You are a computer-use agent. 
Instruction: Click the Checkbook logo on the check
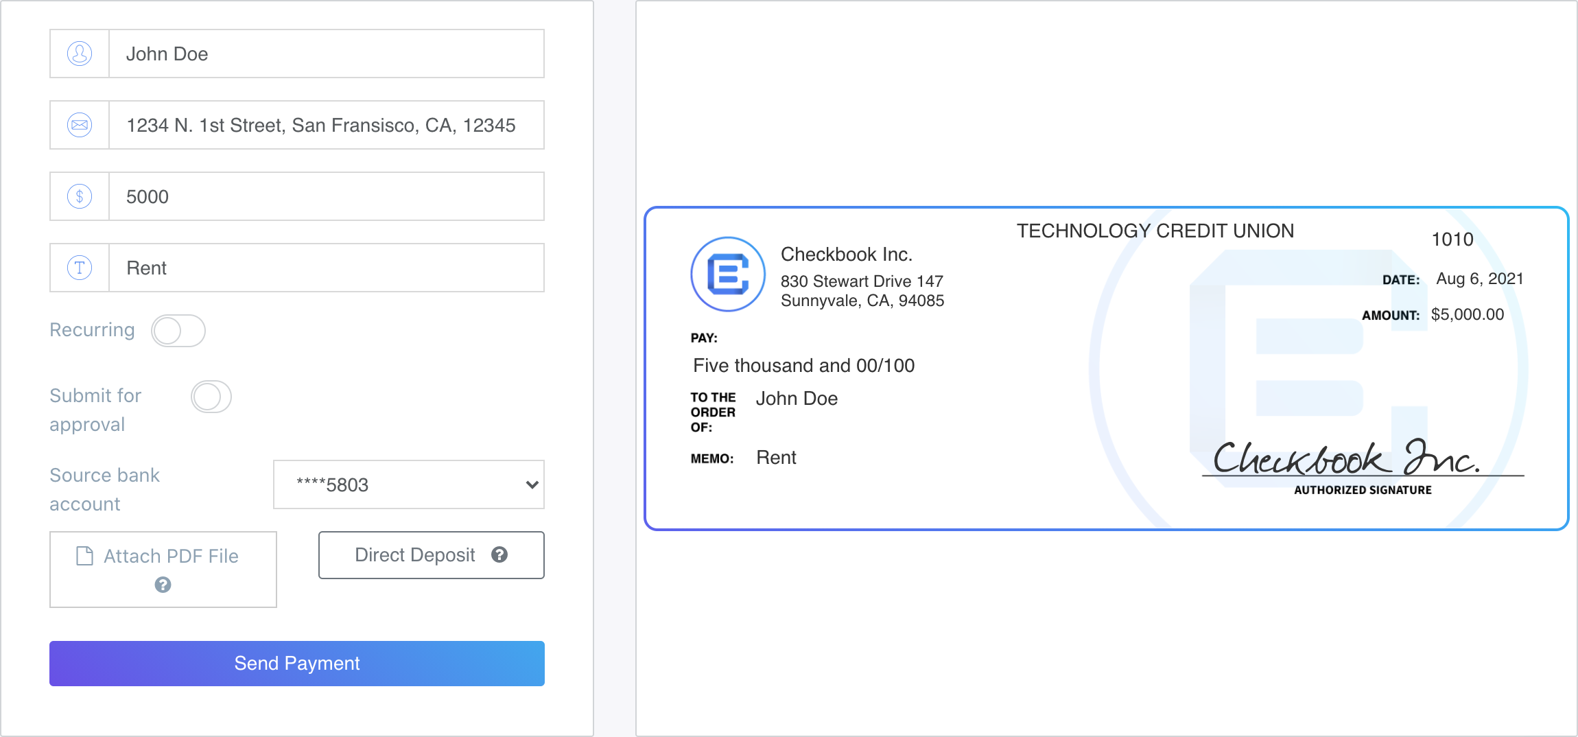[x=728, y=274]
